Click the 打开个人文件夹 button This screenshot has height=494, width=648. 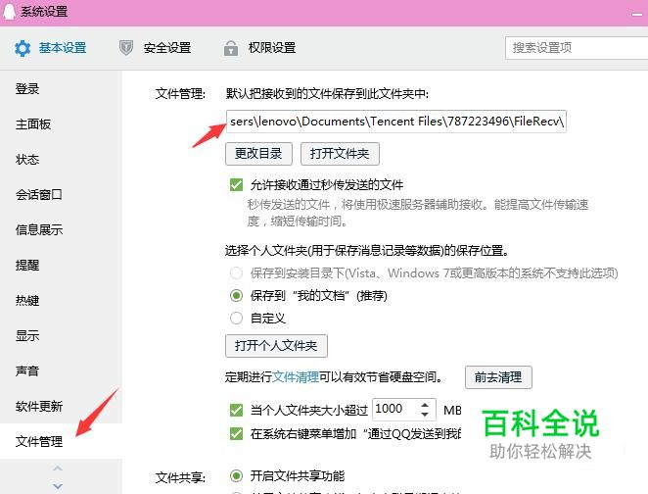(x=276, y=345)
